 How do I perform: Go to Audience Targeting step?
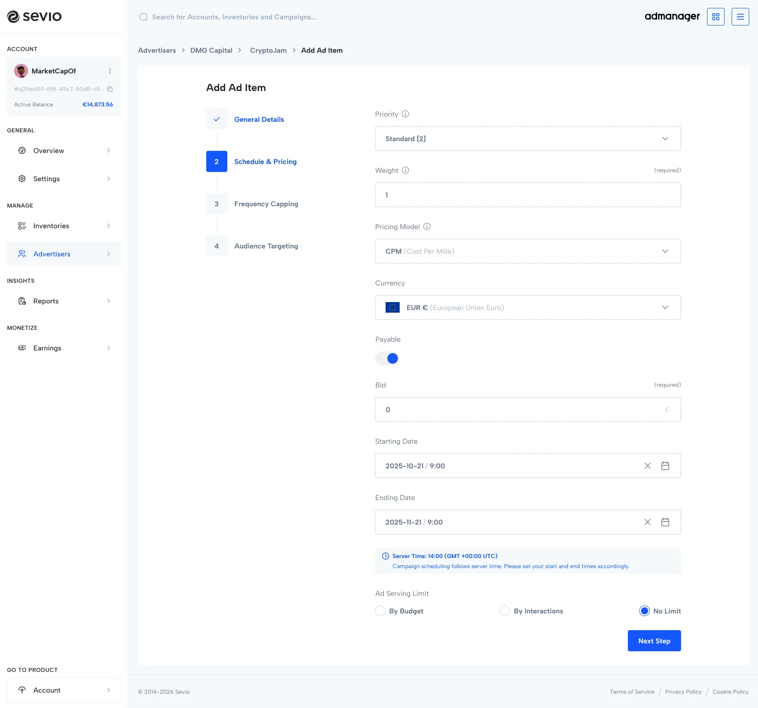point(266,246)
